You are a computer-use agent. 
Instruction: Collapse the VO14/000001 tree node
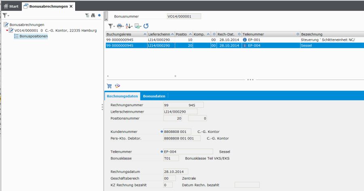pos(7,30)
